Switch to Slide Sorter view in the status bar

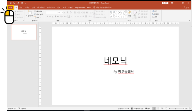coord(158,108)
